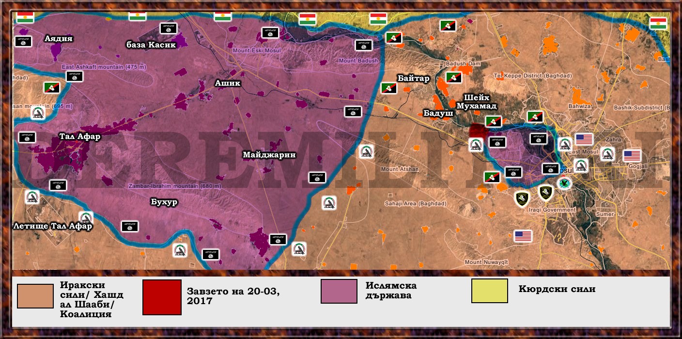The image size is (682, 339).
Task: Click the US flag beside Gogjali
Action: pyautogui.click(x=632, y=155)
